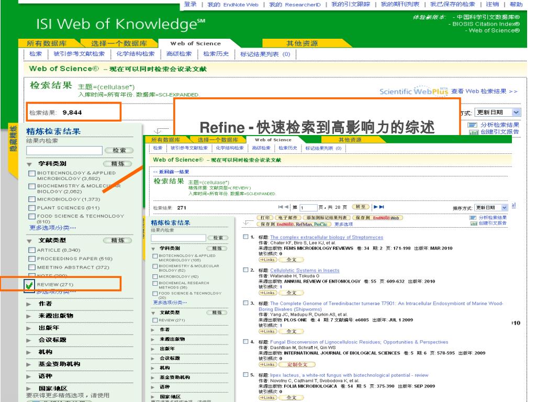Image resolution: width=536 pixels, height=402 pixels.
Task: Collapse 文献类型 section in 9,844-results refine panel
Action: pyautogui.click(x=29, y=241)
